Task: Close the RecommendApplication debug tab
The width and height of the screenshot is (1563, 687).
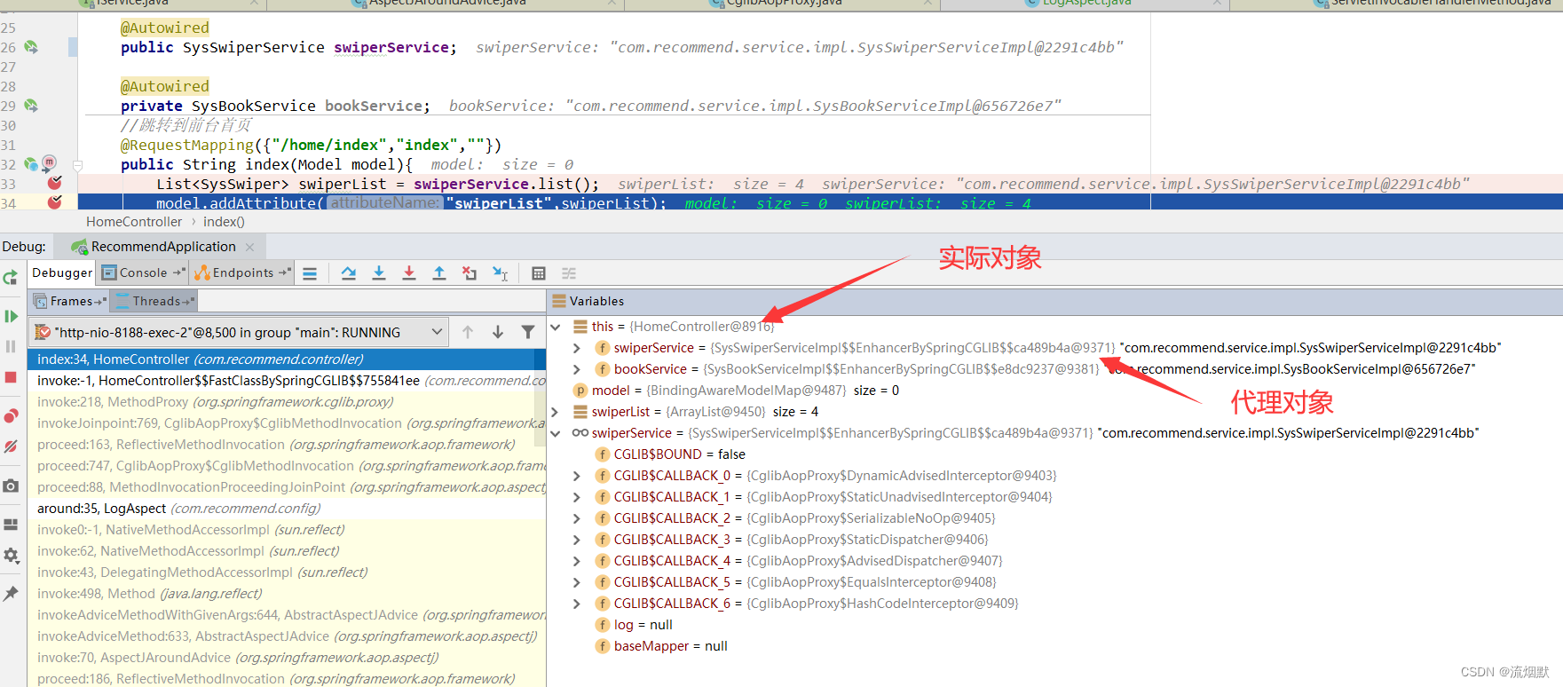Action: (x=250, y=247)
